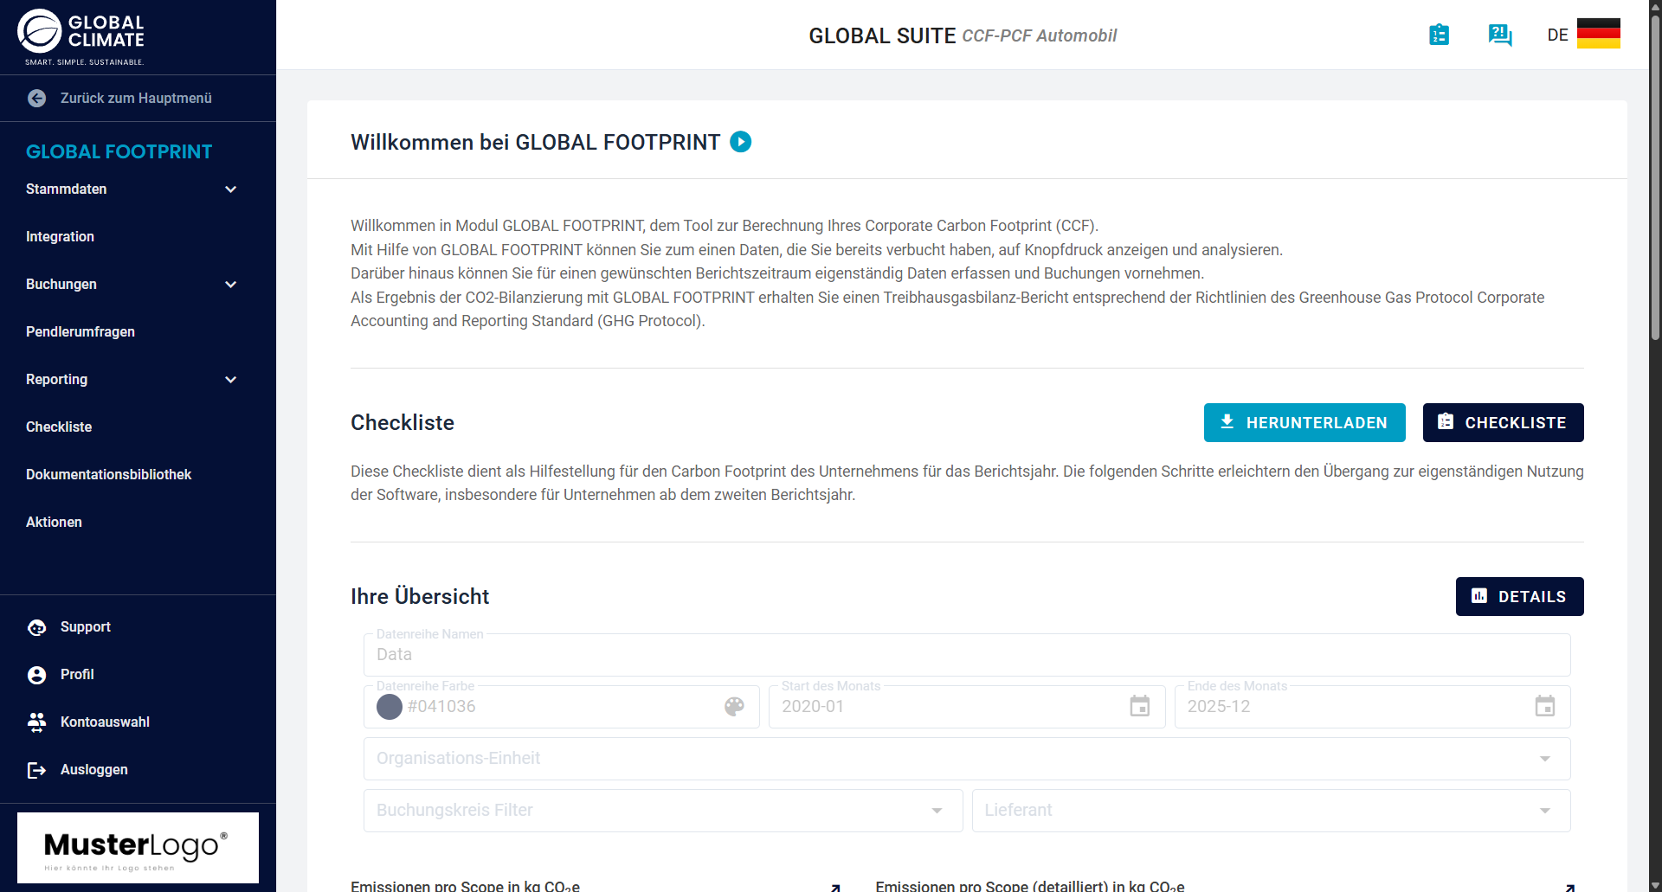Expand the Reporting submenu chevron
Screen dimensions: 1662x892
[231, 380]
